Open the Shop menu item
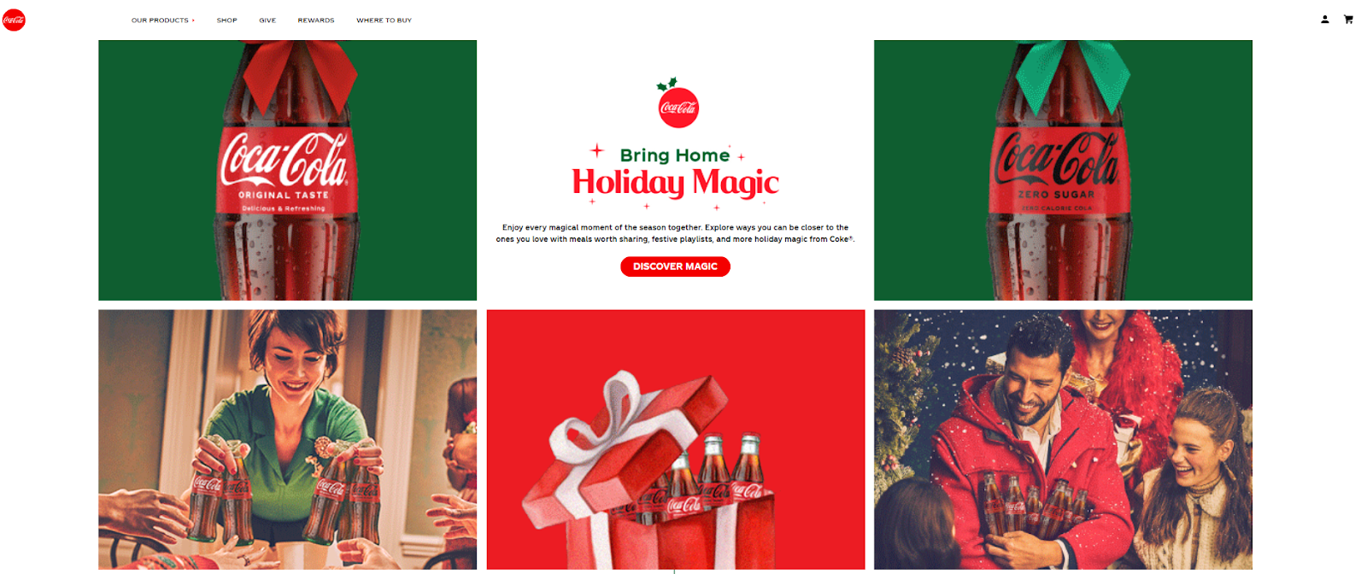 (x=227, y=20)
